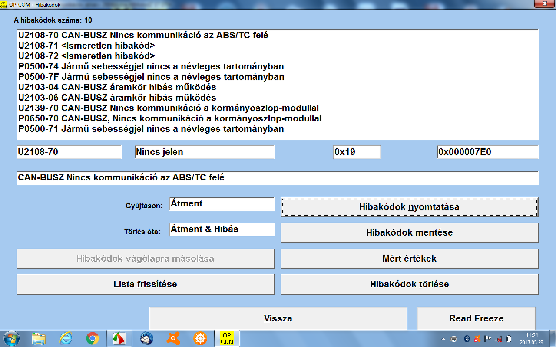Viewport: 556px width, 347px height.
Task: Click the 'A hibakódok száma: 10' label
Action: [53, 20]
